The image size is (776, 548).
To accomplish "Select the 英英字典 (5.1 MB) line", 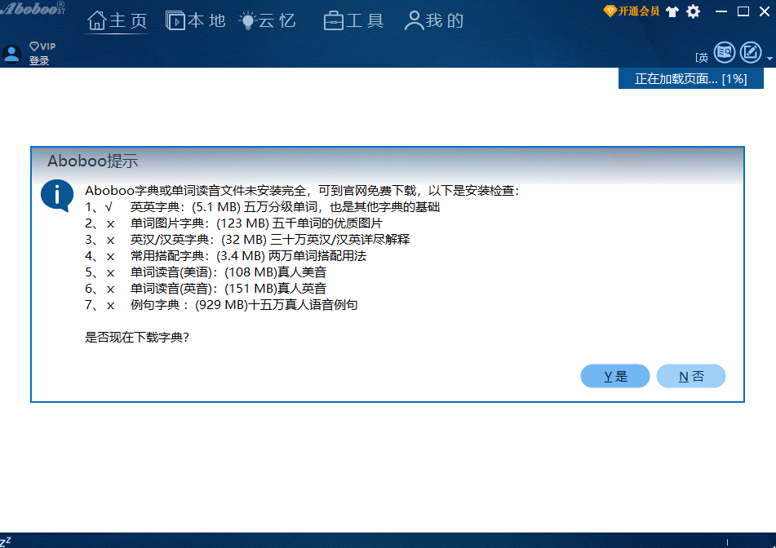I will [x=262, y=207].
